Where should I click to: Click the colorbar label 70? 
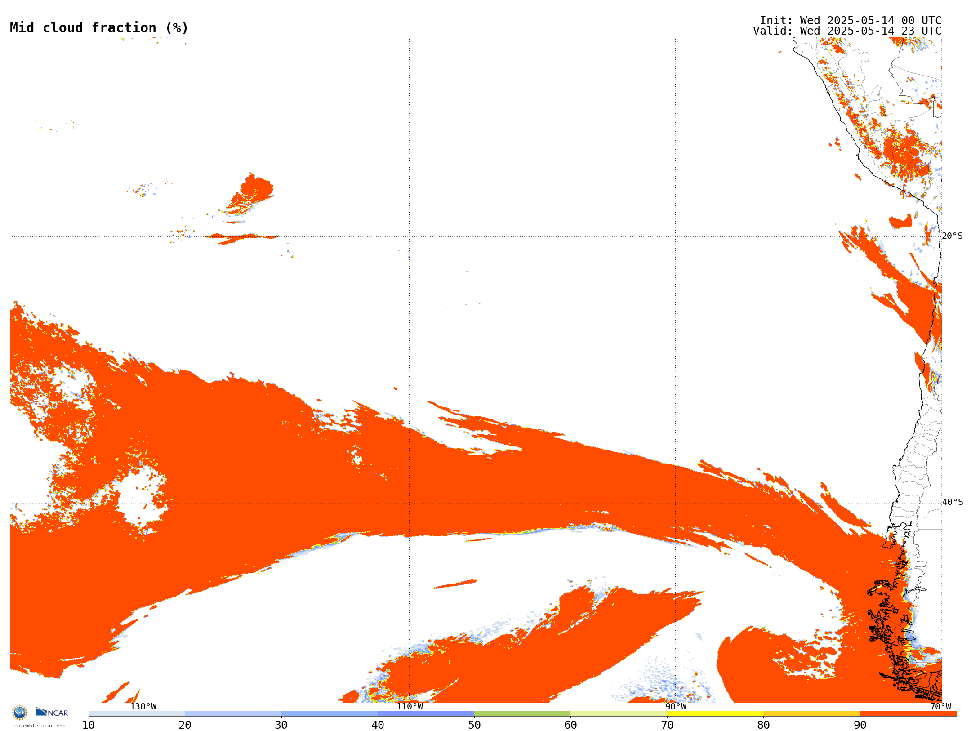[667, 725]
